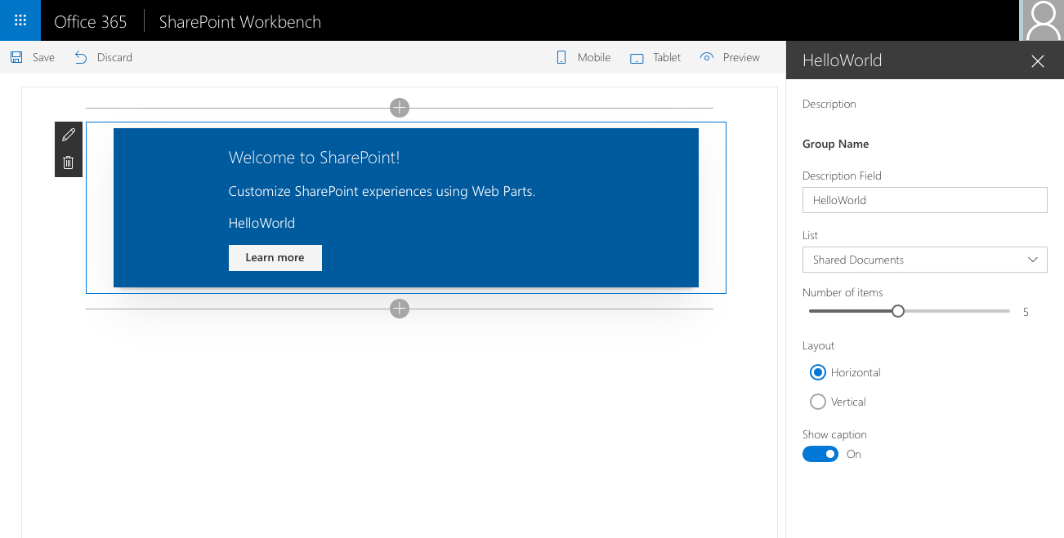Click the HelloWorld pane title
1064x538 pixels.
coord(843,60)
